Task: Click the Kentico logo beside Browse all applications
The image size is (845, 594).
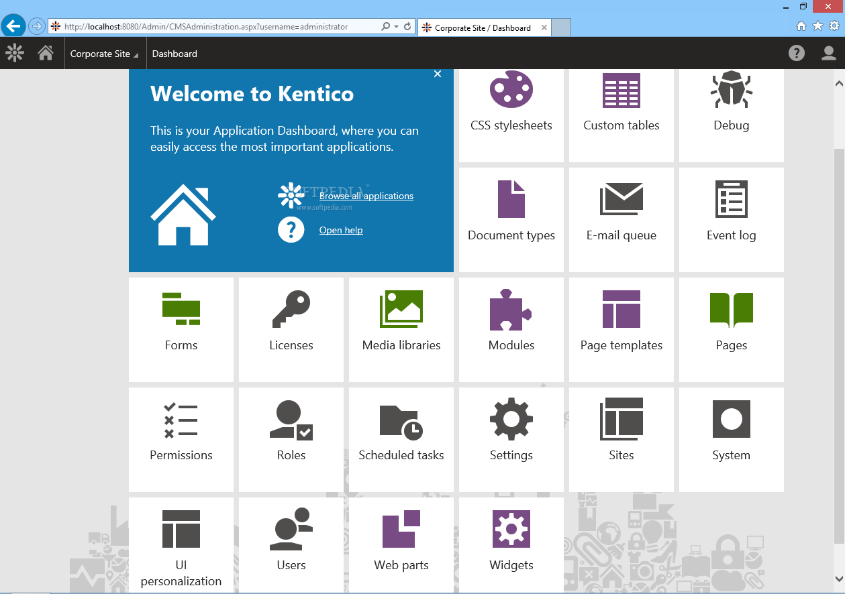Action: pos(291,195)
